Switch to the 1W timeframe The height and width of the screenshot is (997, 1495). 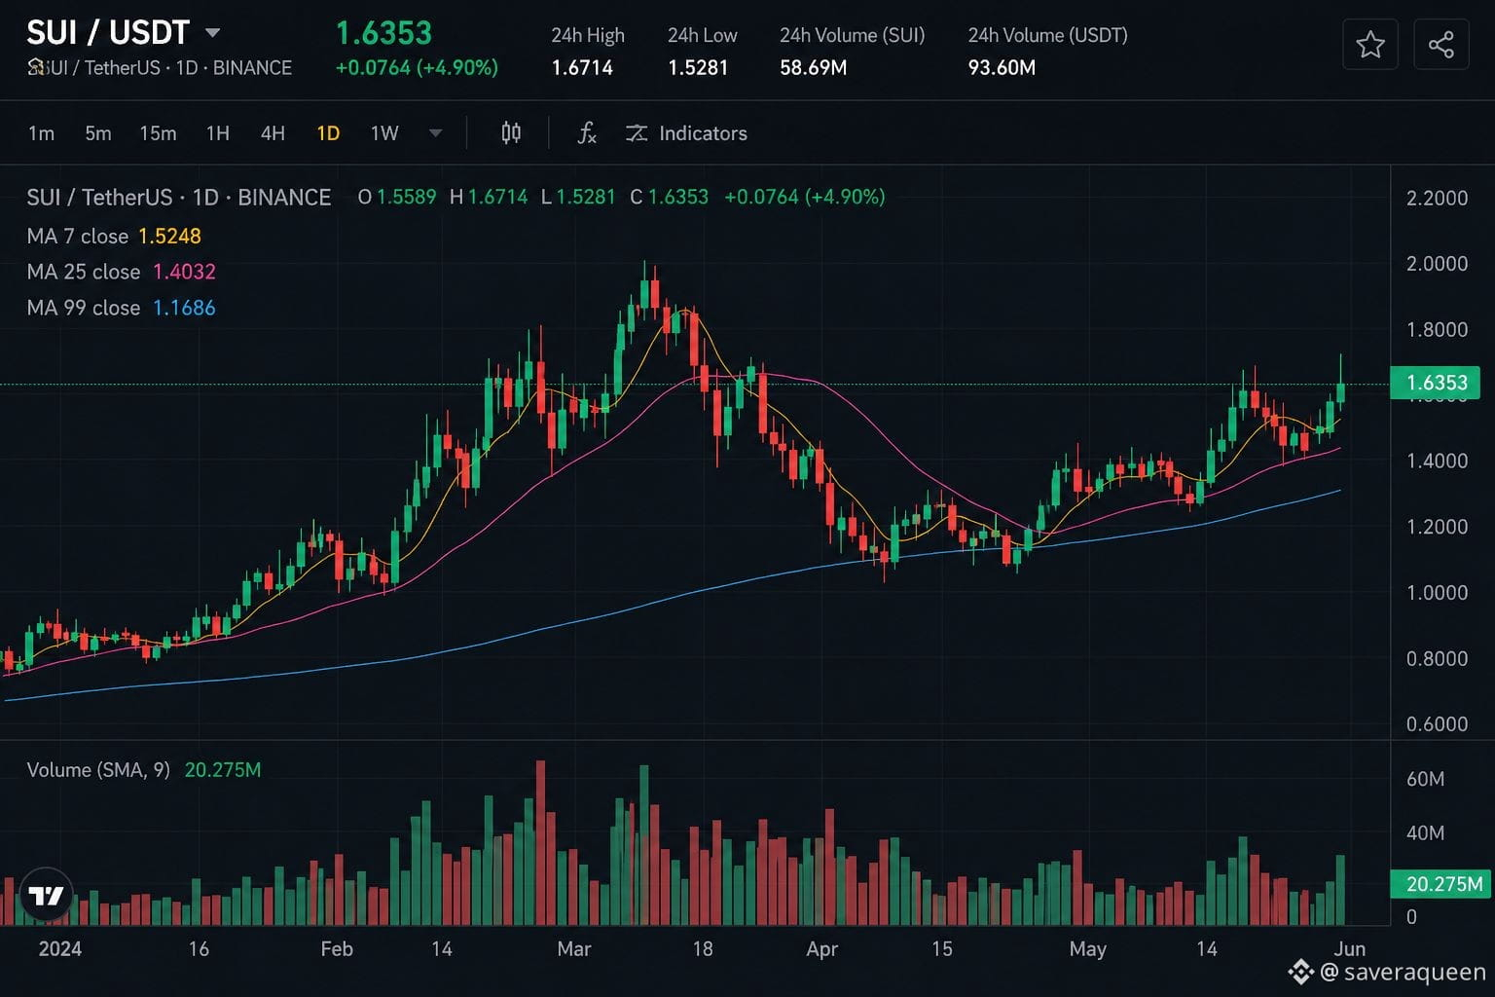[384, 133]
